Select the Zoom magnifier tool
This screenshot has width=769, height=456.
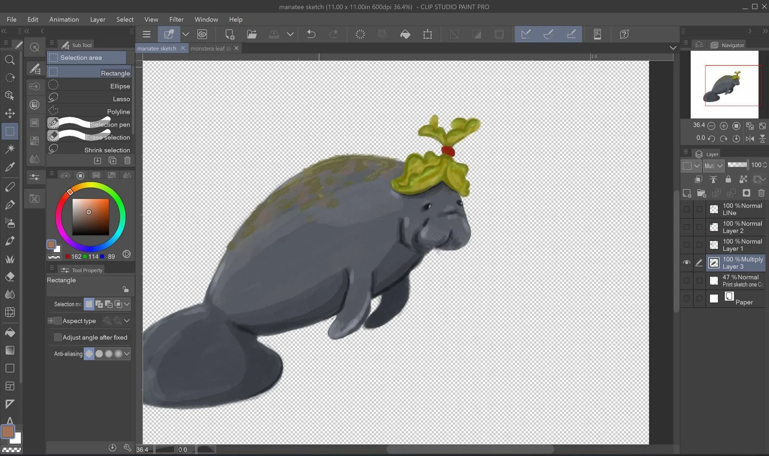point(10,60)
